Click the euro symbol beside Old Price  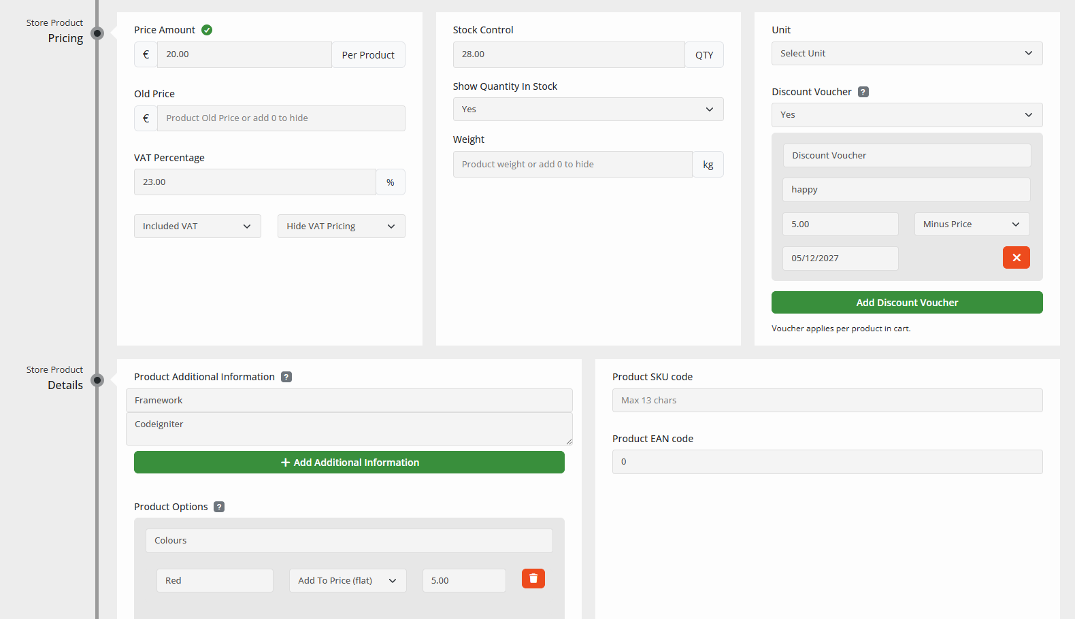146,118
